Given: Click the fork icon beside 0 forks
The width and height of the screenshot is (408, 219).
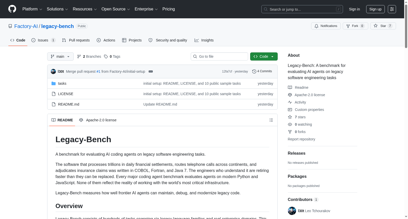Looking at the screenshot, I should [290, 132].
